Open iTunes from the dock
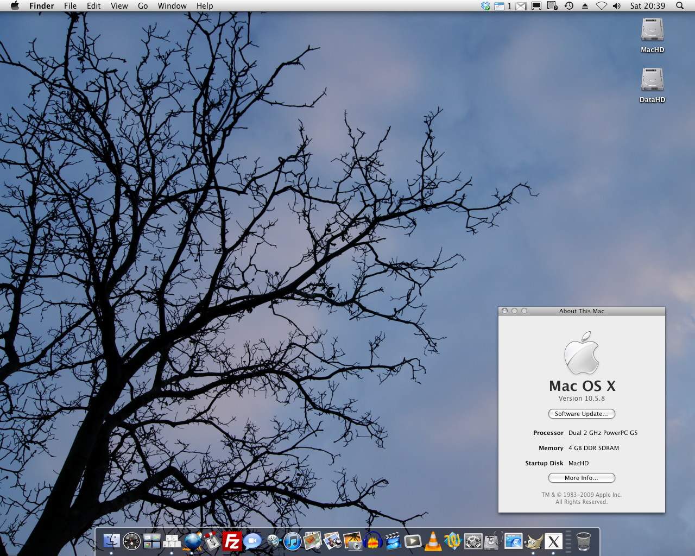695x556 pixels. click(x=292, y=541)
